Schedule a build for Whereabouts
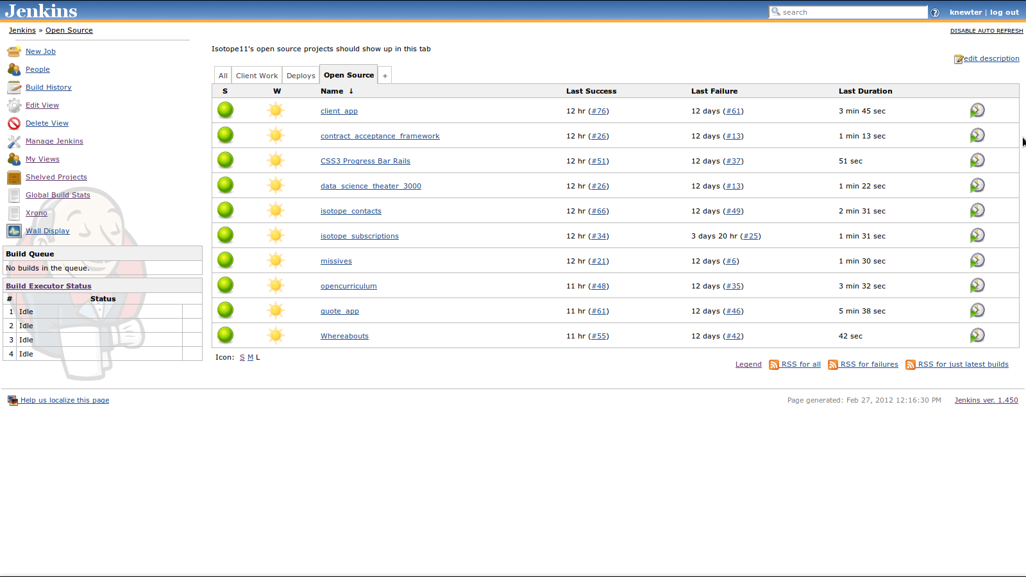 [x=977, y=335]
